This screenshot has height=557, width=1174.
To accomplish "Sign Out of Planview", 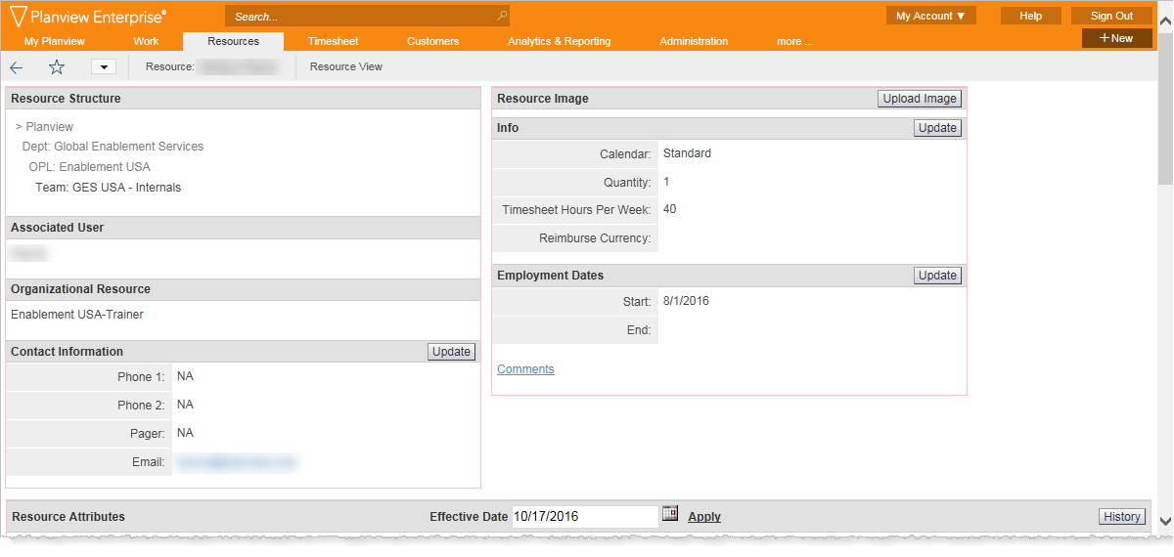I will click(1111, 16).
